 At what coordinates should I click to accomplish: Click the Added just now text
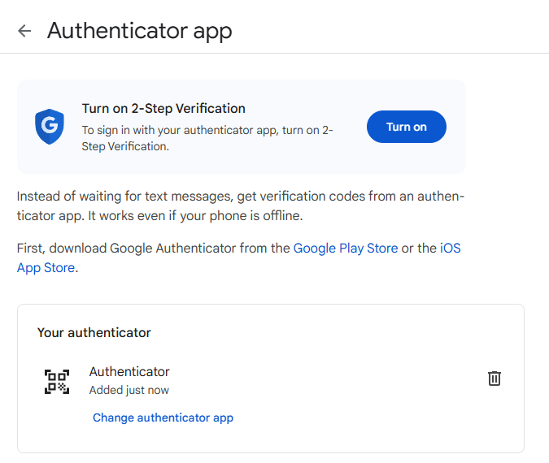click(x=129, y=390)
